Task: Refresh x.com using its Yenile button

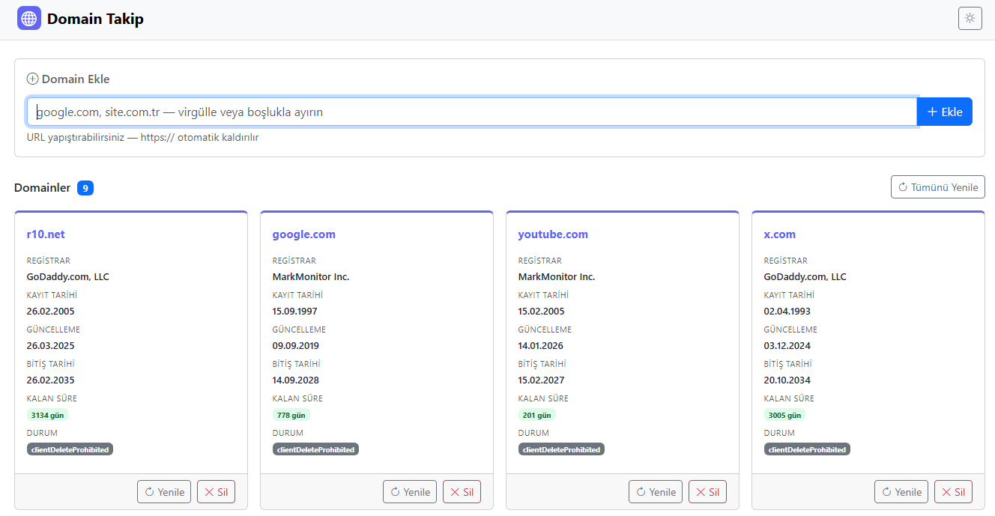Action: 901,492
